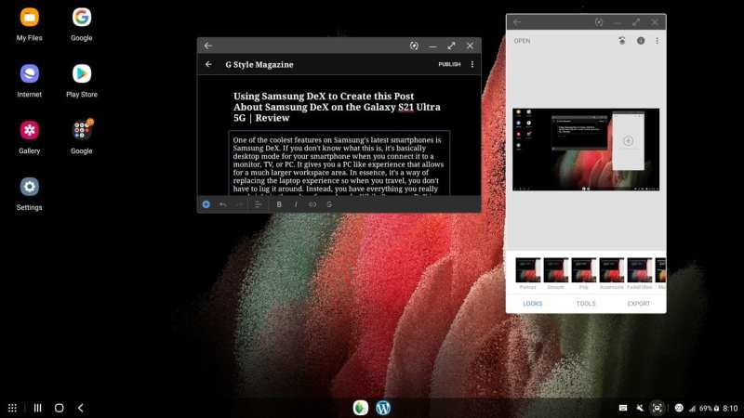The height and width of the screenshot is (418, 744).
Task: Click the Publish button
Action: pos(449,64)
